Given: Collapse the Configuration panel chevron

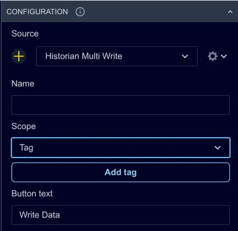Looking at the screenshot, I should tap(230, 12).
